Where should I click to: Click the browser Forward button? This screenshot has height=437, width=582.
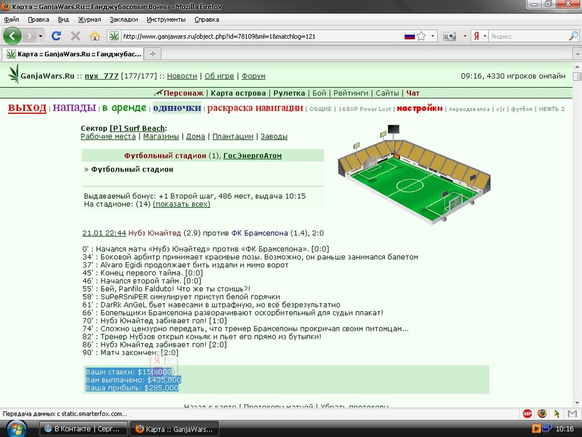(29, 36)
